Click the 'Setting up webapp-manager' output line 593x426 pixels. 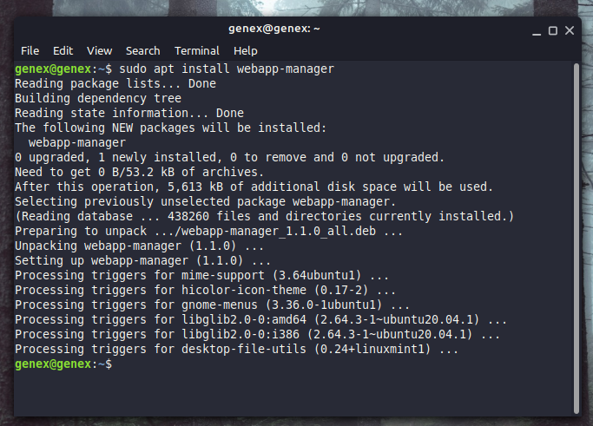[142, 261]
